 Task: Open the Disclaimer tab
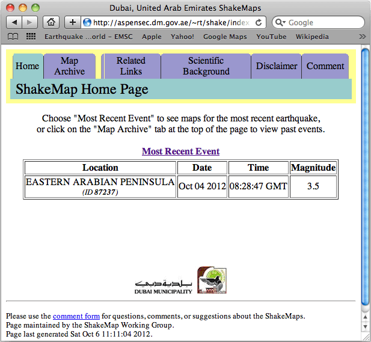(277, 66)
